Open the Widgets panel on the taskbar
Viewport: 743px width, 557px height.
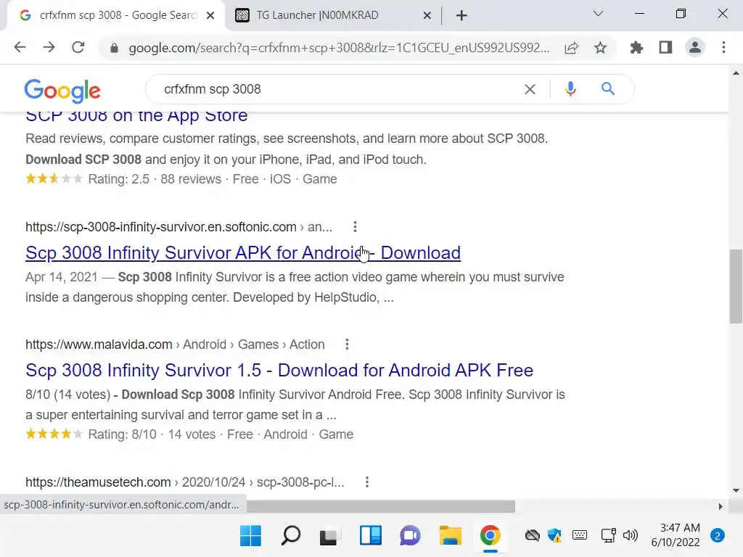[371, 536]
